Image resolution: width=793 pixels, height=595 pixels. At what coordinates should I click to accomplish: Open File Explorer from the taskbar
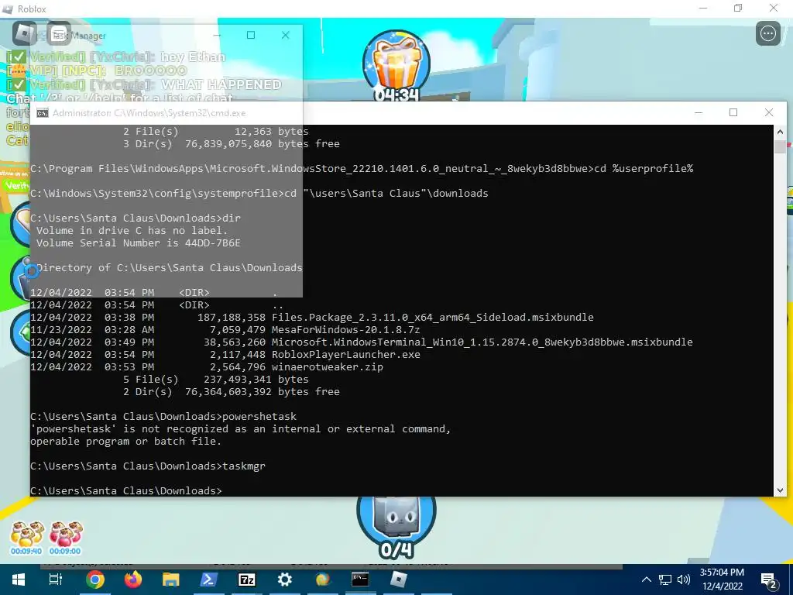171,580
